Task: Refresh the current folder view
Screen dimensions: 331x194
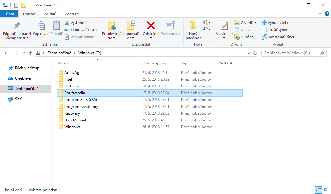Action: click(255, 53)
